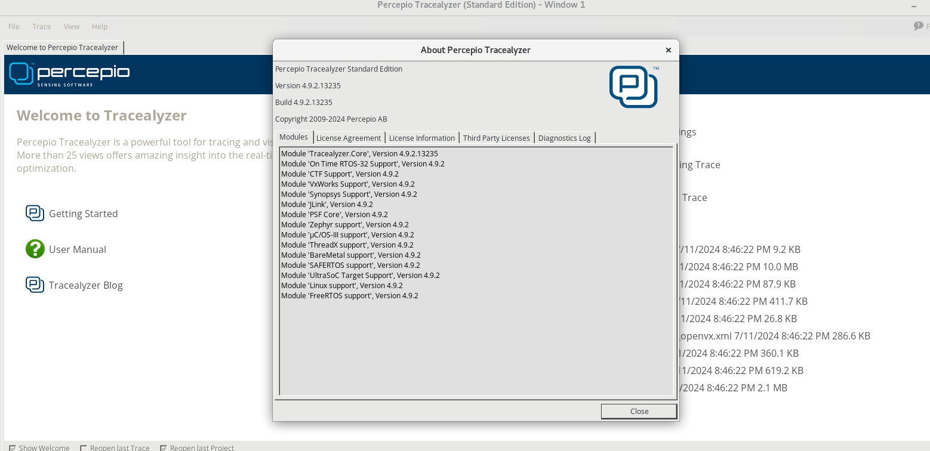This screenshot has height=451, width=930.
Task: Open the recent file sized 360.1 KB
Action: click(x=739, y=353)
